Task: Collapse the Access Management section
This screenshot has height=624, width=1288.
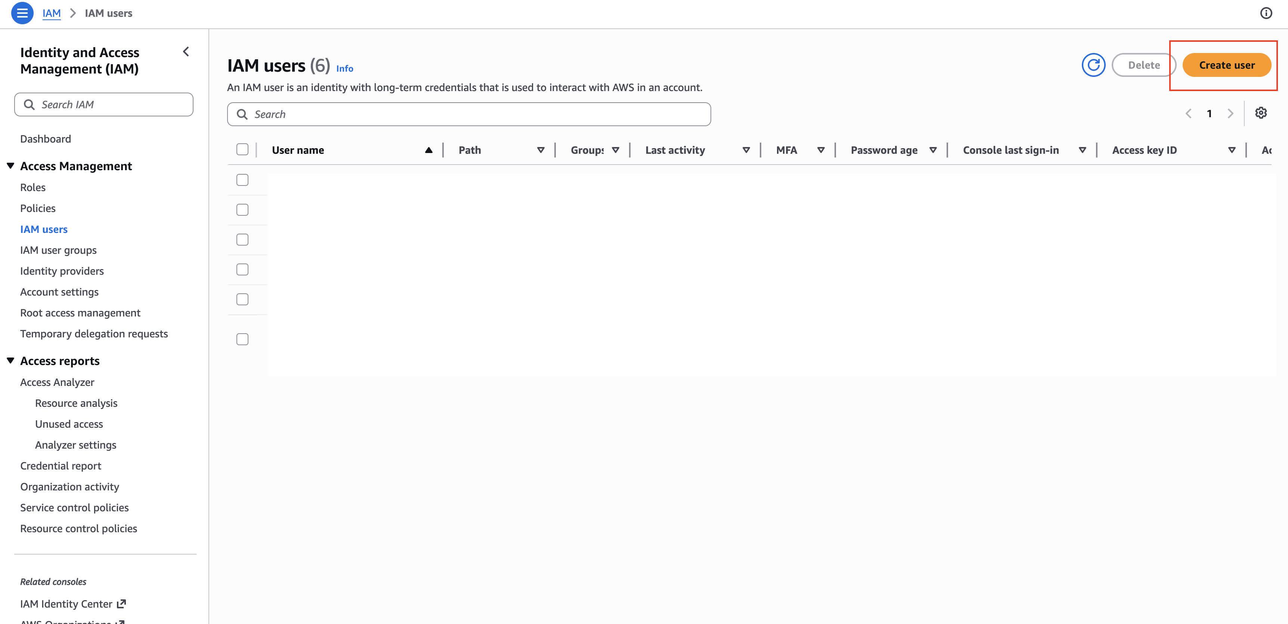Action: click(10, 165)
